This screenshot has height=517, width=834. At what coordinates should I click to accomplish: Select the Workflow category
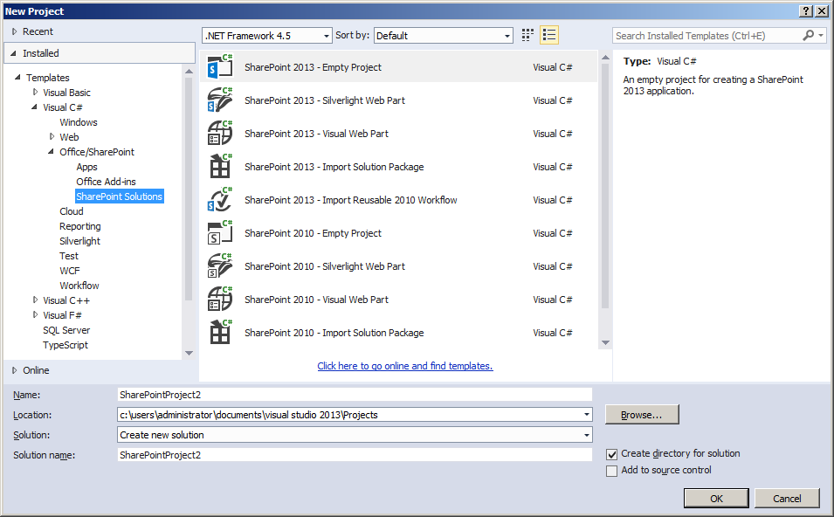(x=79, y=286)
